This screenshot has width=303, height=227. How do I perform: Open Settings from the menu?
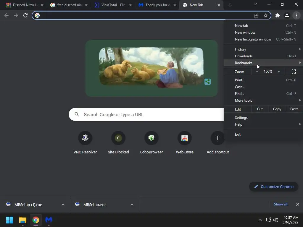(263, 118)
